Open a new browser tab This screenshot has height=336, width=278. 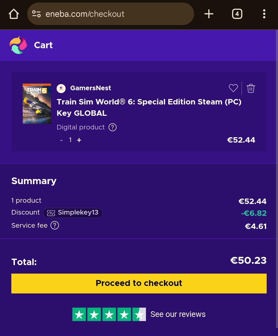pyautogui.click(x=209, y=14)
